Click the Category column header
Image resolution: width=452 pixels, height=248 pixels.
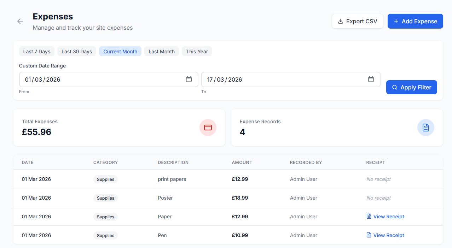click(106, 163)
